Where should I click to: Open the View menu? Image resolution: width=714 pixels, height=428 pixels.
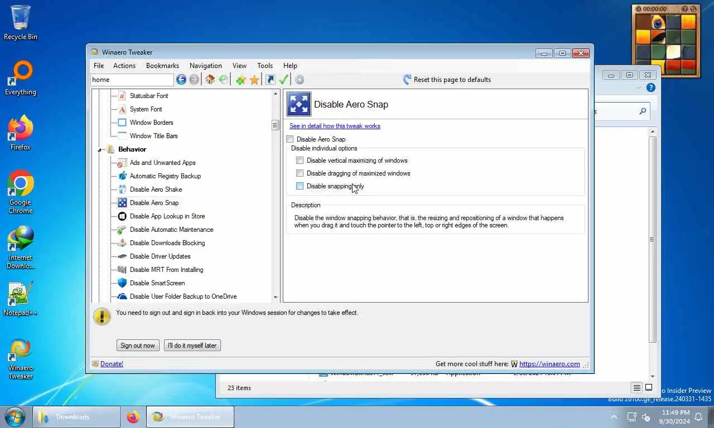pos(239,66)
